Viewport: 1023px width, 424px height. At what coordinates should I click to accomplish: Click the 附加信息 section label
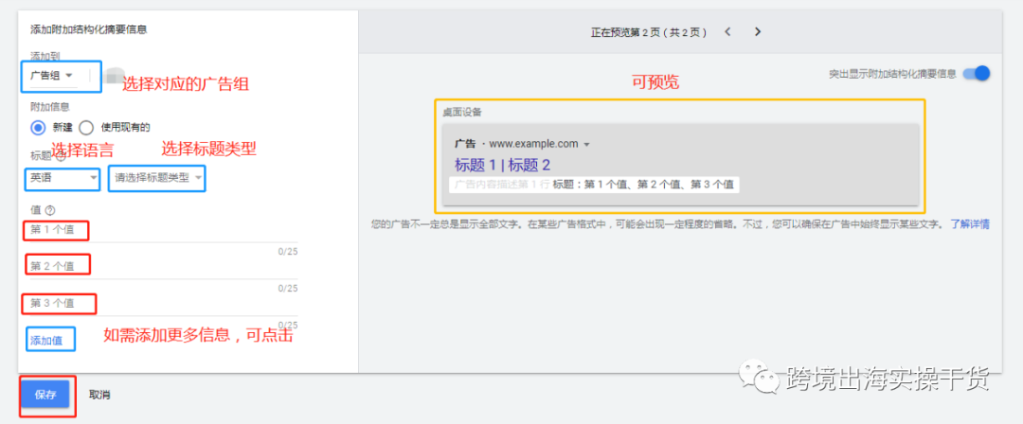click(x=49, y=106)
